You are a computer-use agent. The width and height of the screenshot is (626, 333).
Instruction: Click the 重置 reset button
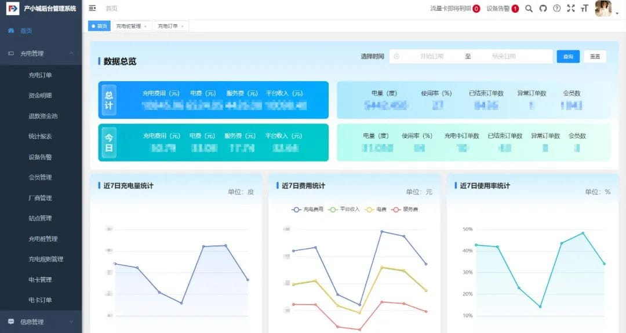595,56
